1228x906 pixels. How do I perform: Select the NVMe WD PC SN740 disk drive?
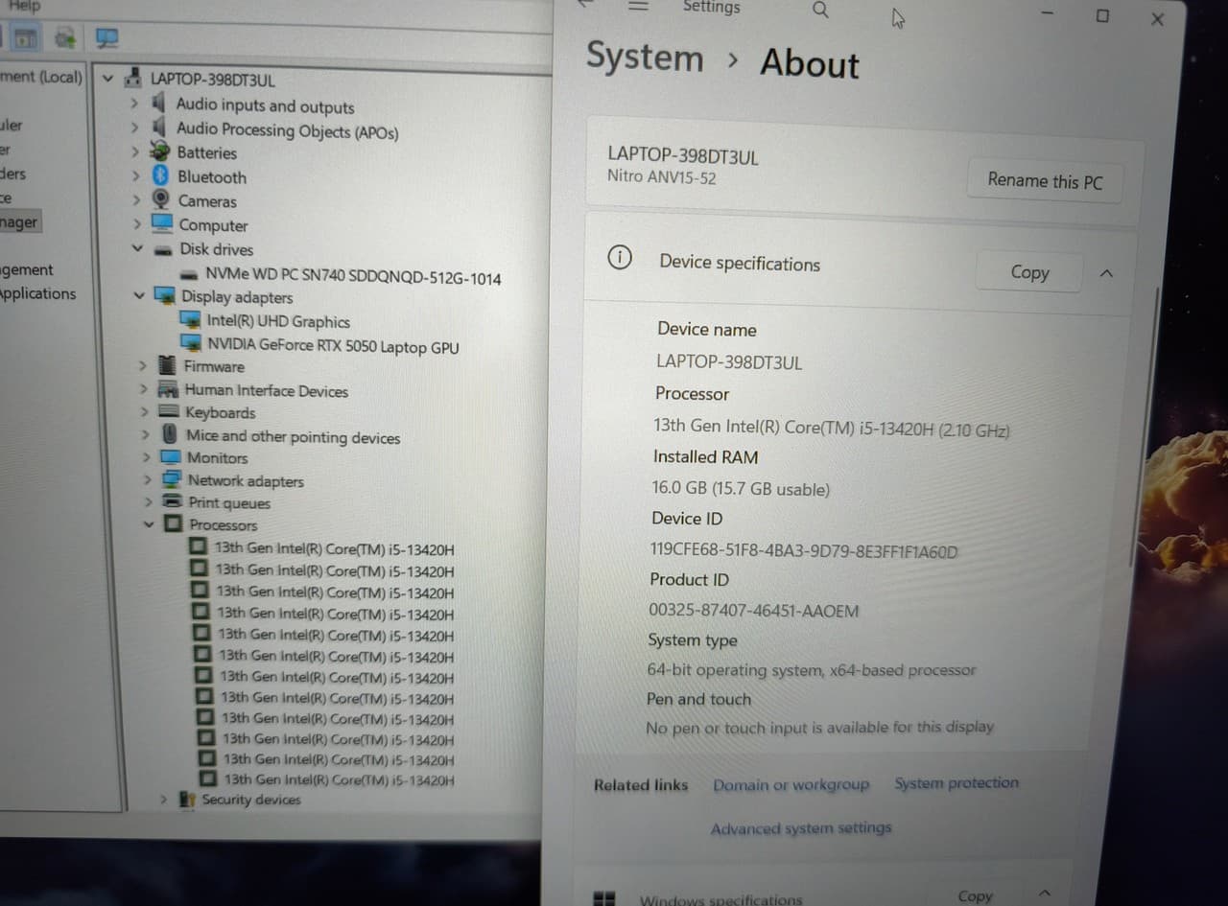[x=353, y=275]
